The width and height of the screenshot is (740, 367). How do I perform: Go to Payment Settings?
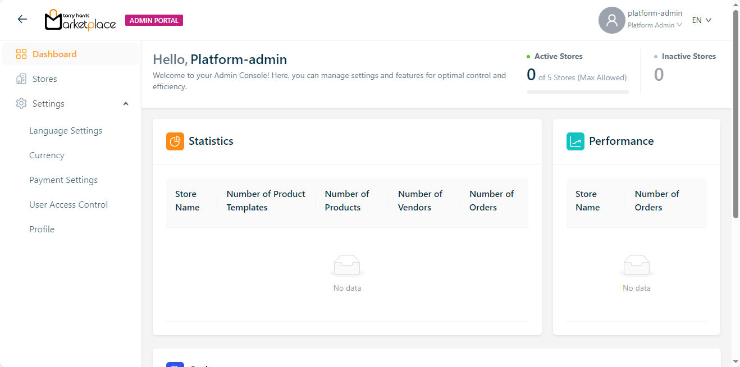(63, 180)
